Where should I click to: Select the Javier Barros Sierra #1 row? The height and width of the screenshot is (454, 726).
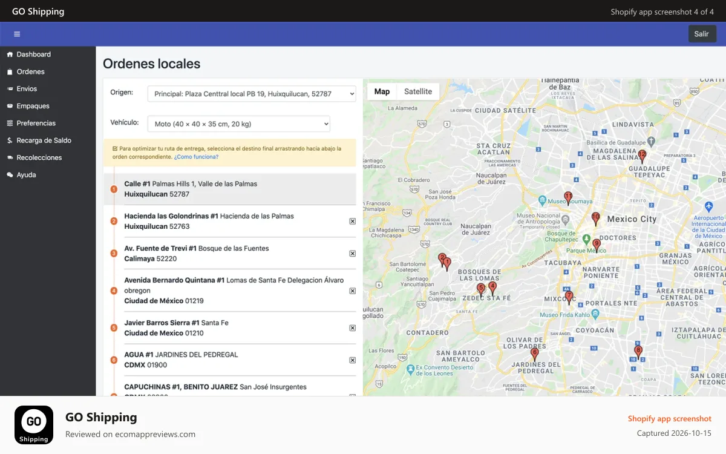230,327
